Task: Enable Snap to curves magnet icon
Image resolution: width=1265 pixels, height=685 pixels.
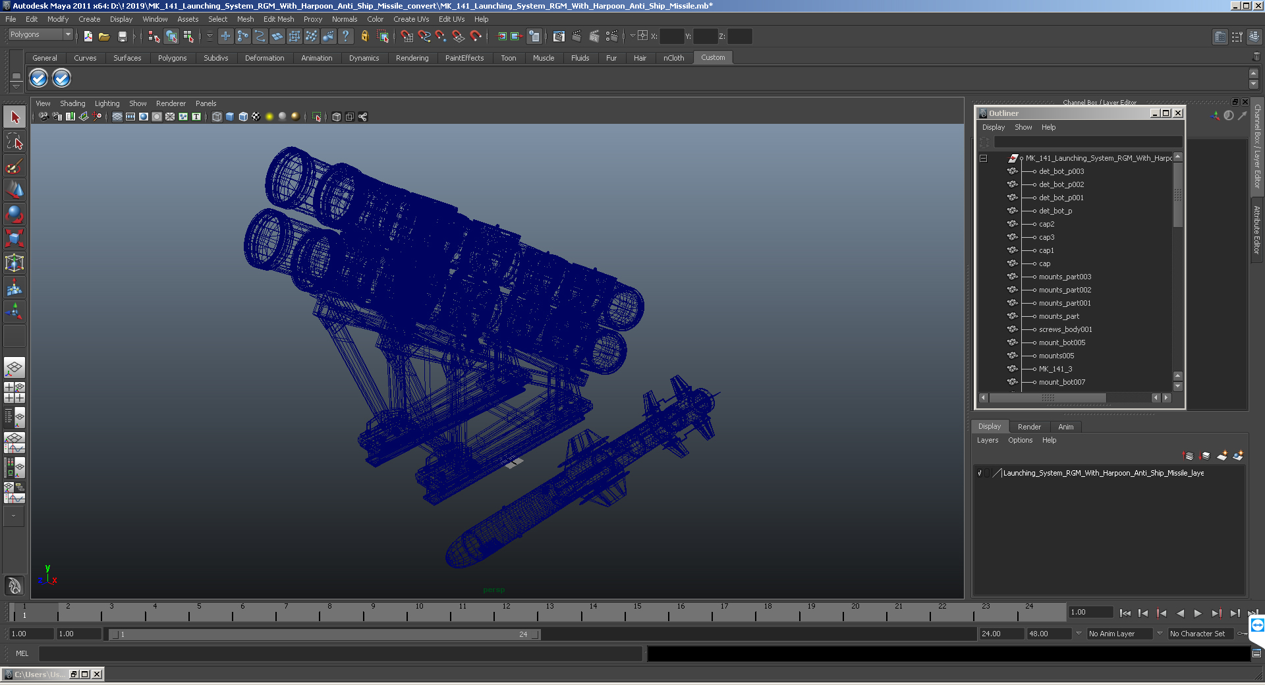Action: tap(424, 36)
